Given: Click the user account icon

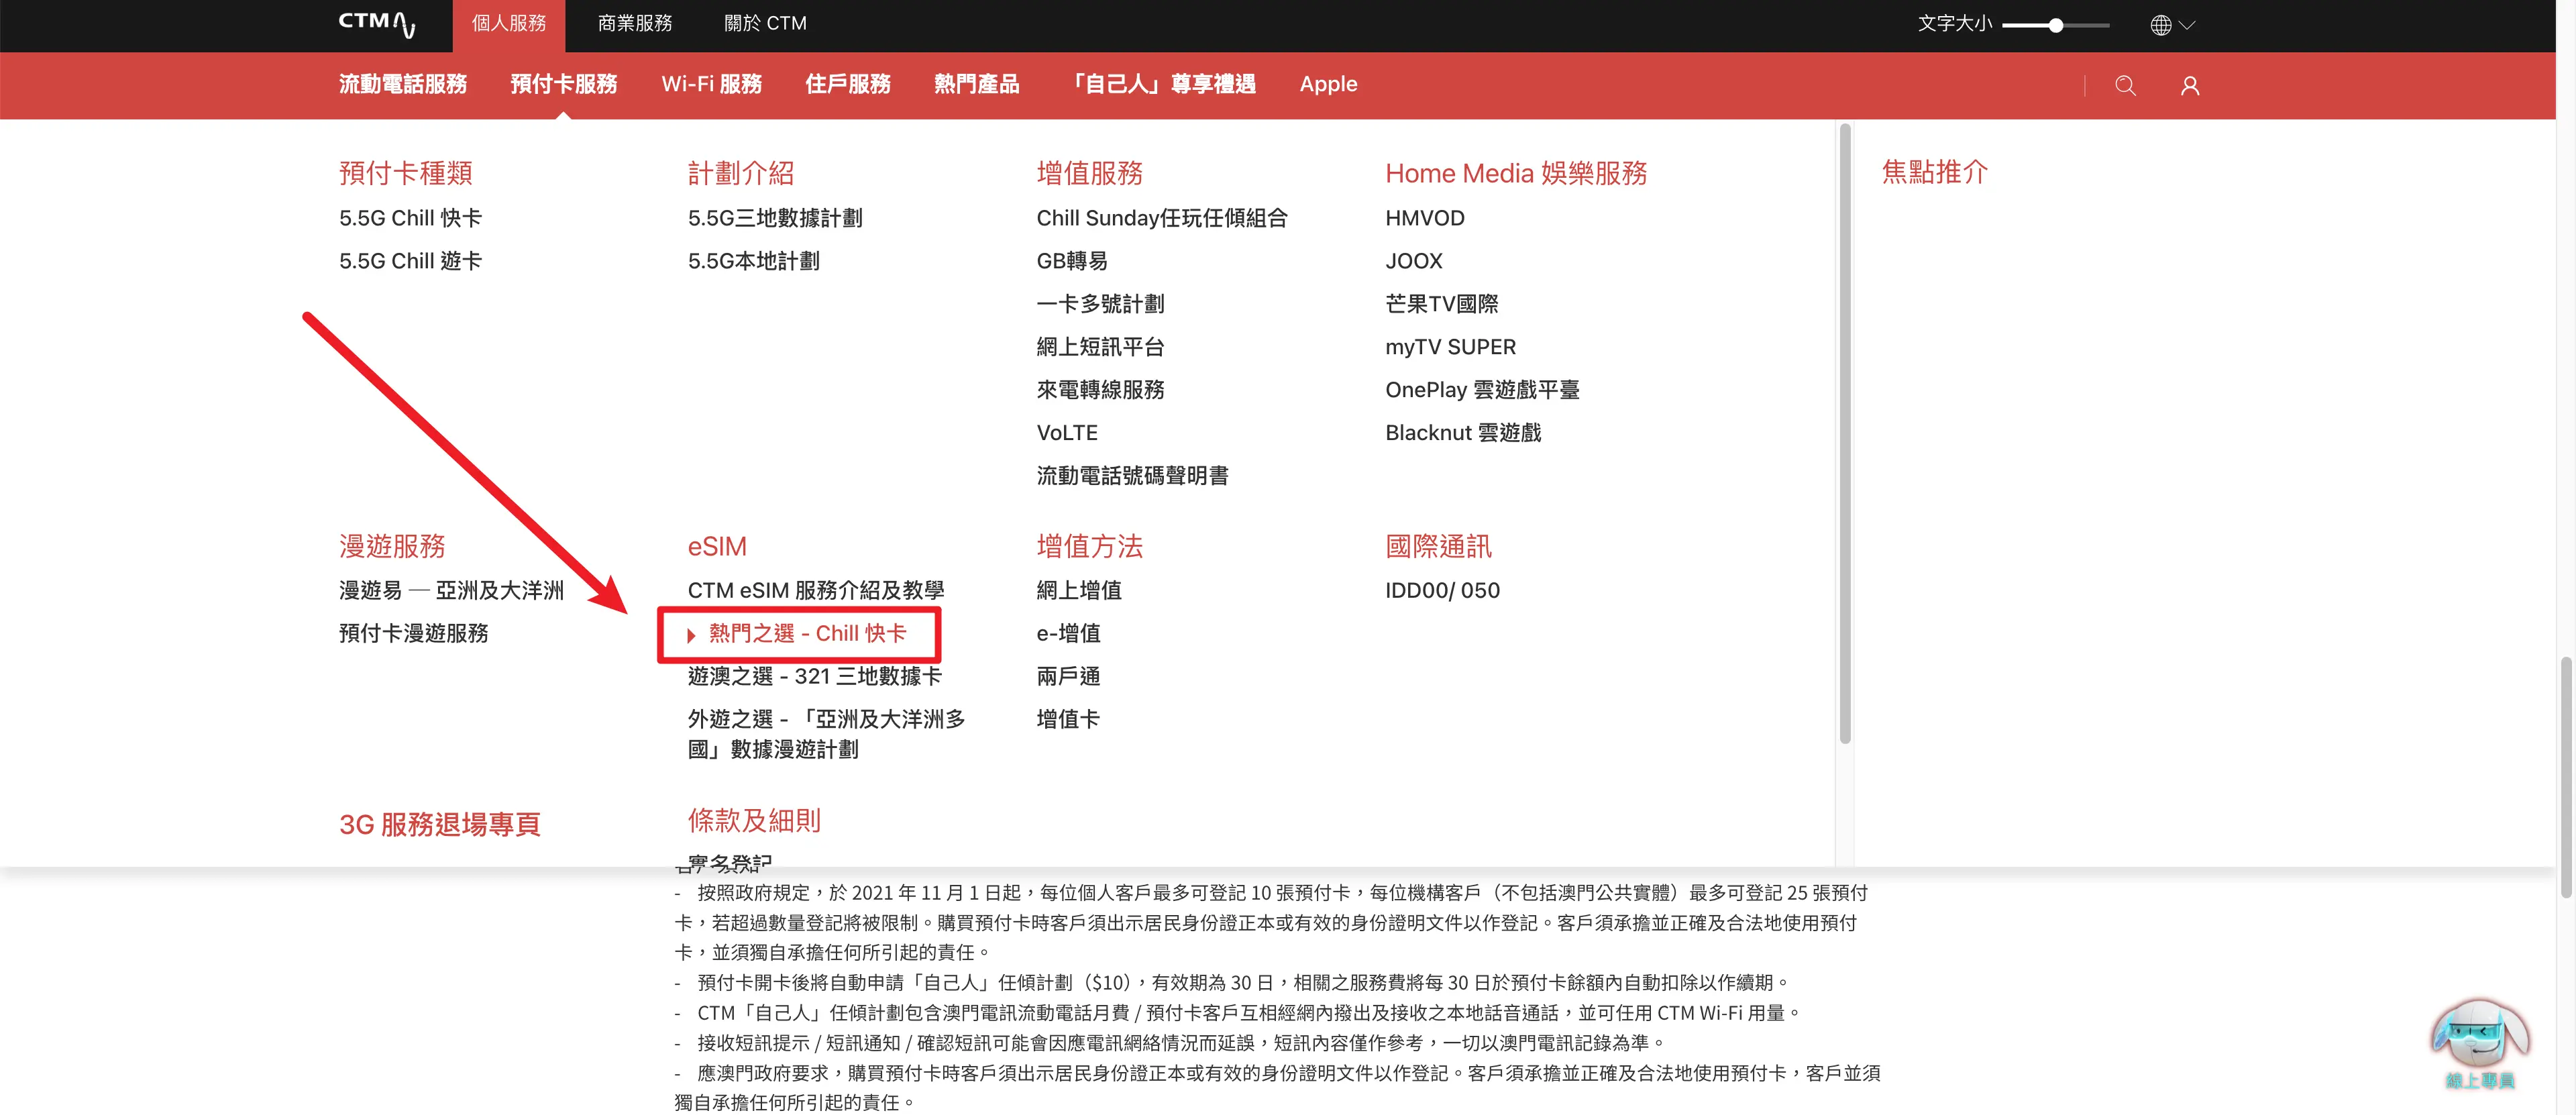Looking at the screenshot, I should (x=2189, y=86).
